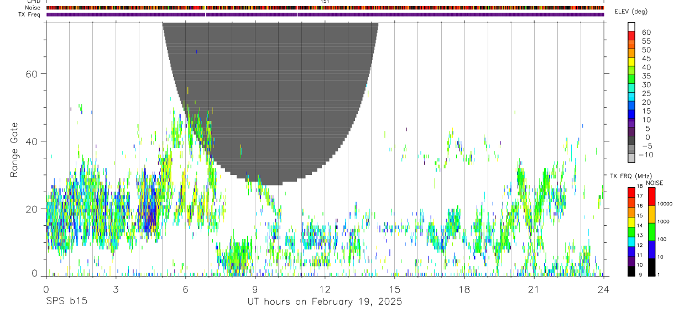Click the red 55–60 segment of the ELEV color bar
This screenshot has width=679, height=313.
click(x=631, y=36)
